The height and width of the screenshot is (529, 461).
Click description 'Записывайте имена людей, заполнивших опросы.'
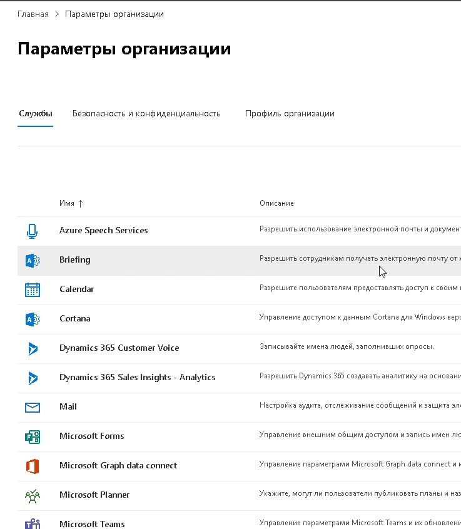347,346
